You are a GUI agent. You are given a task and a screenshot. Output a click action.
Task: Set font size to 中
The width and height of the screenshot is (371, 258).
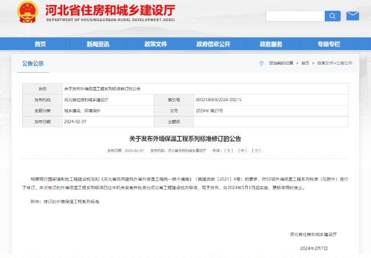point(243,151)
